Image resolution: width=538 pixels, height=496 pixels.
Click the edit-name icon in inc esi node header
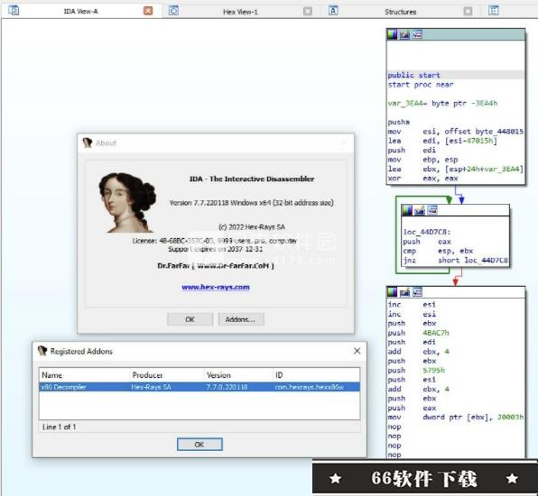click(x=404, y=292)
